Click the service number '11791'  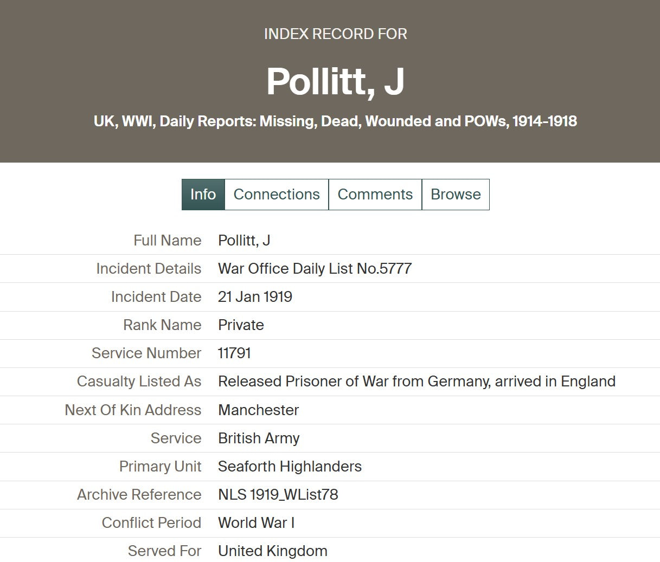tap(234, 353)
